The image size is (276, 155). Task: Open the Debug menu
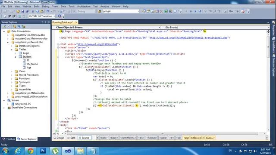coord(46,6)
